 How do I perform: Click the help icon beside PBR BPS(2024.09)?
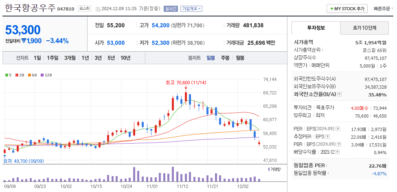click(x=339, y=144)
